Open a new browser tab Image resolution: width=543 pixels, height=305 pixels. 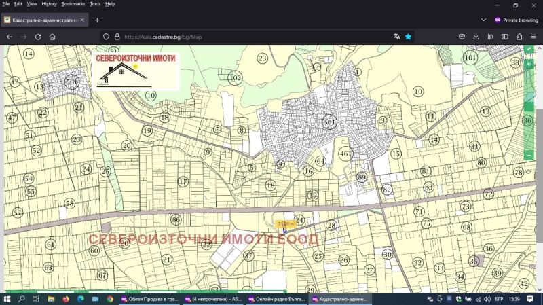click(x=97, y=20)
